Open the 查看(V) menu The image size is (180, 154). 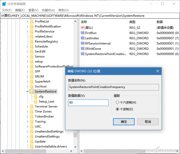pos(33,10)
